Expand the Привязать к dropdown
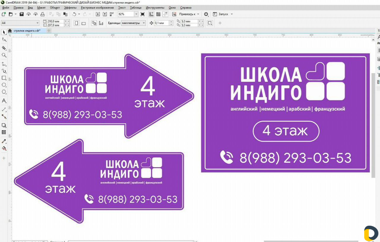The height and width of the screenshot is (242, 380). 198,14
